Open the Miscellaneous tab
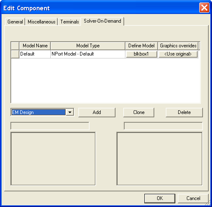Image resolution: width=212 pixels, height=207 pixels. [x=42, y=22]
